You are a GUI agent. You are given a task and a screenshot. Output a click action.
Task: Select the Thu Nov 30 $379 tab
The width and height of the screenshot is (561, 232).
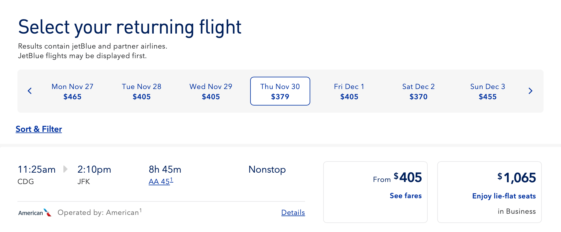[x=280, y=91]
